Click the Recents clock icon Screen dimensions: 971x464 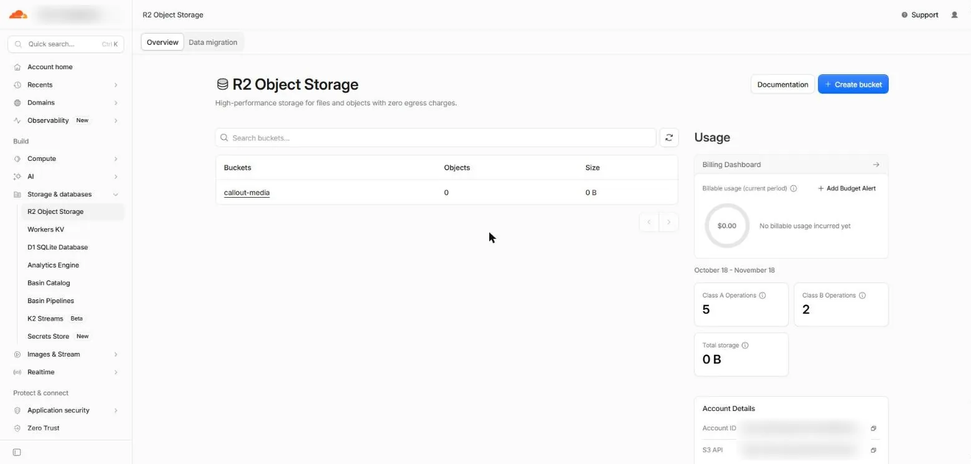pyautogui.click(x=17, y=85)
